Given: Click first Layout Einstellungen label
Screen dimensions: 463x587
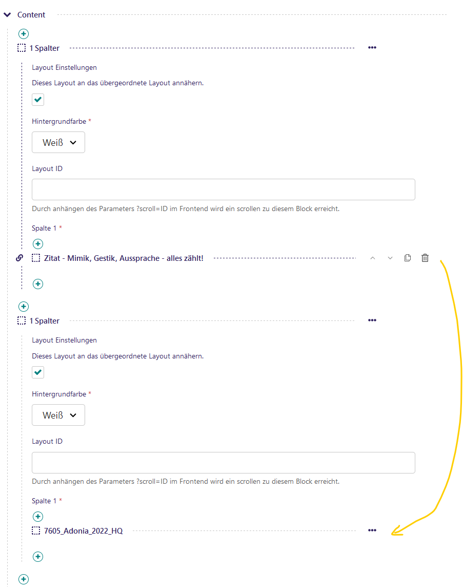Looking at the screenshot, I should click(64, 67).
